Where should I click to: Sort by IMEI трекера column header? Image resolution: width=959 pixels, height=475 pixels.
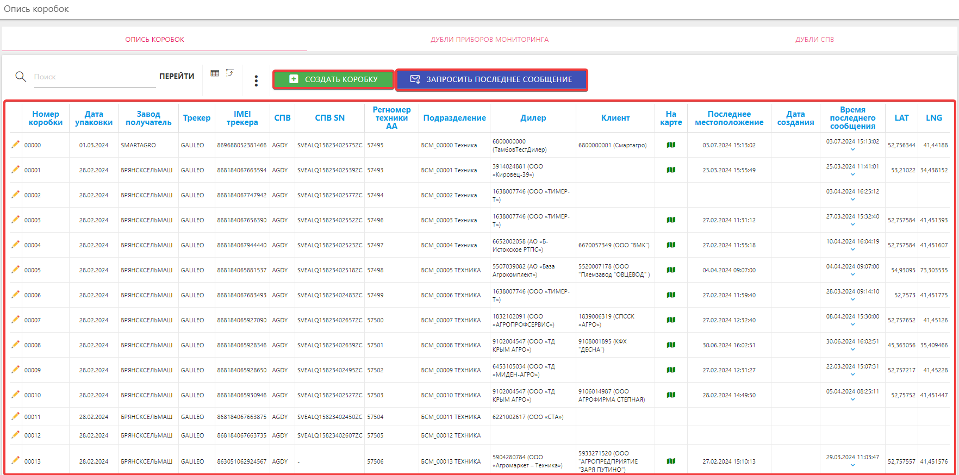click(x=242, y=118)
